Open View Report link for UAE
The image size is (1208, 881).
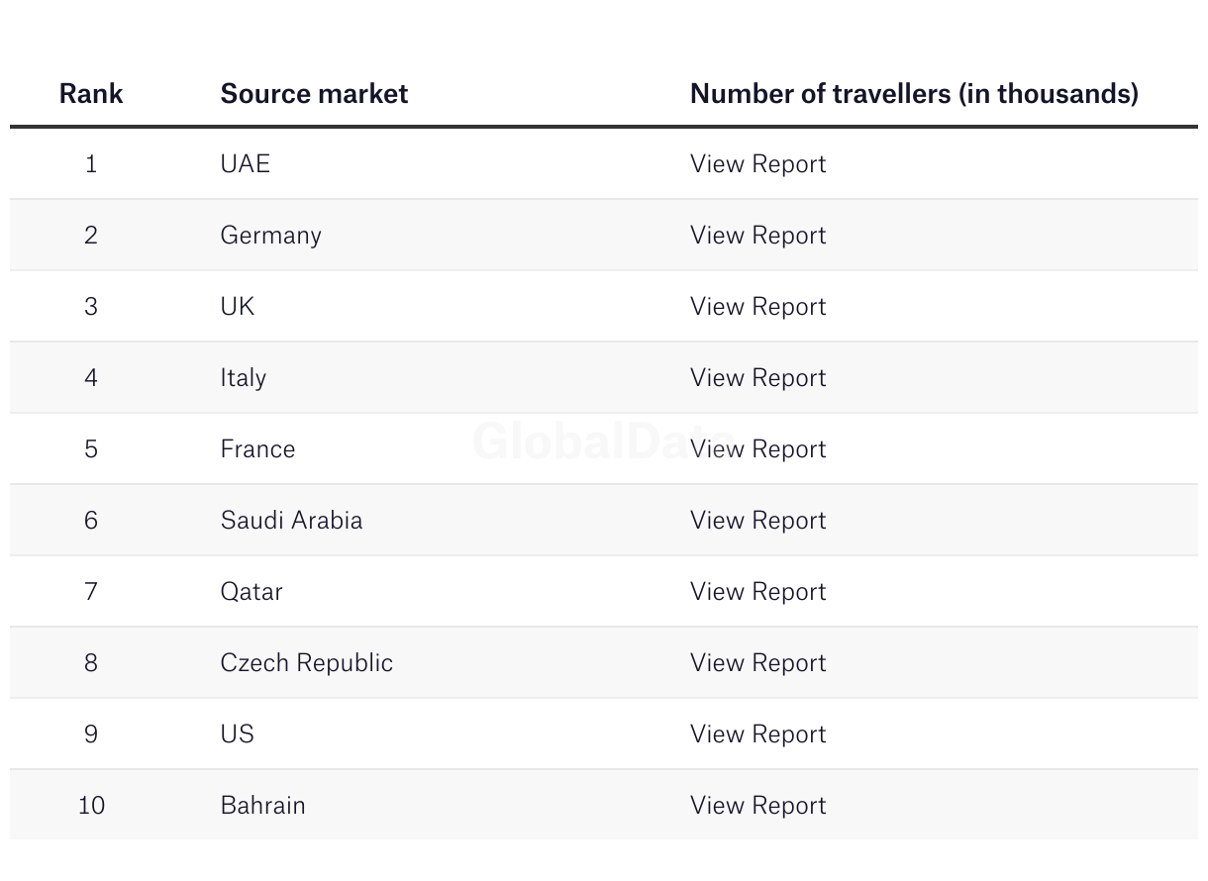coord(757,163)
